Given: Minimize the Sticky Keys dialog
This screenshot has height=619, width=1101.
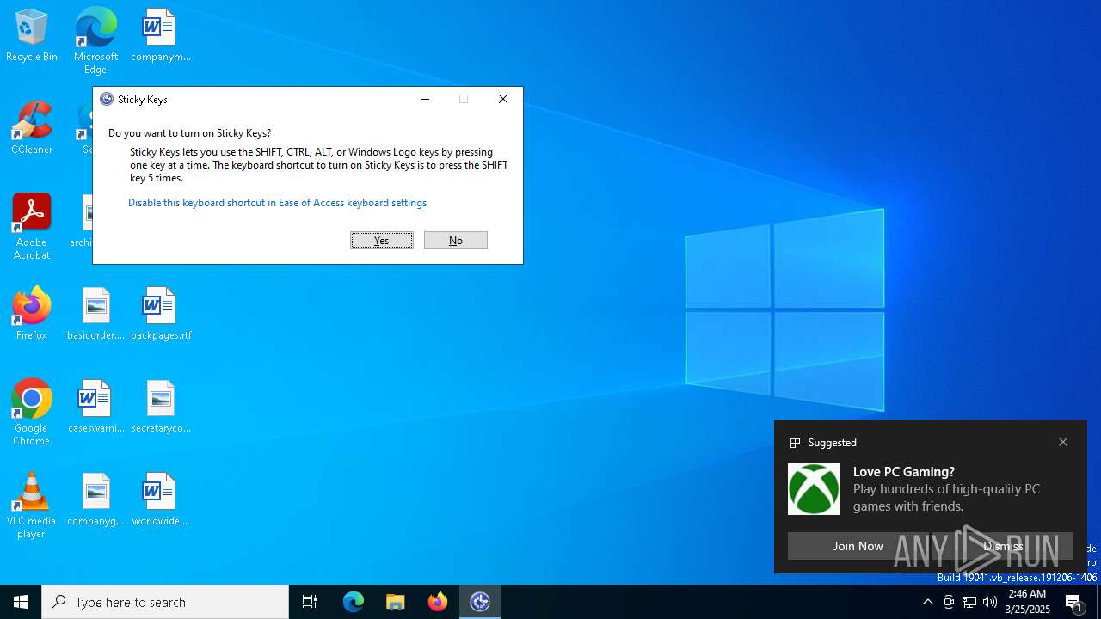Looking at the screenshot, I should point(424,99).
